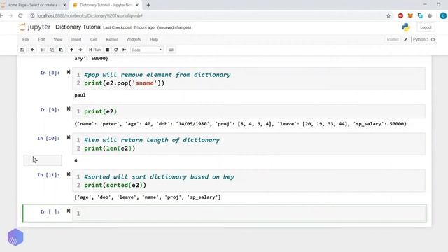Open the cell type Code dropdown

coord(146,50)
